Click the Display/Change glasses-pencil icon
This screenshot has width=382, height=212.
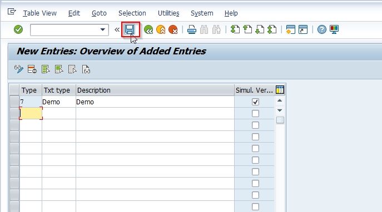coord(19,69)
